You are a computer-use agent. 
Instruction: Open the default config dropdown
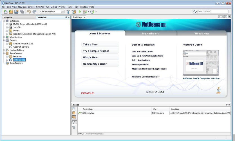coord(63,12)
